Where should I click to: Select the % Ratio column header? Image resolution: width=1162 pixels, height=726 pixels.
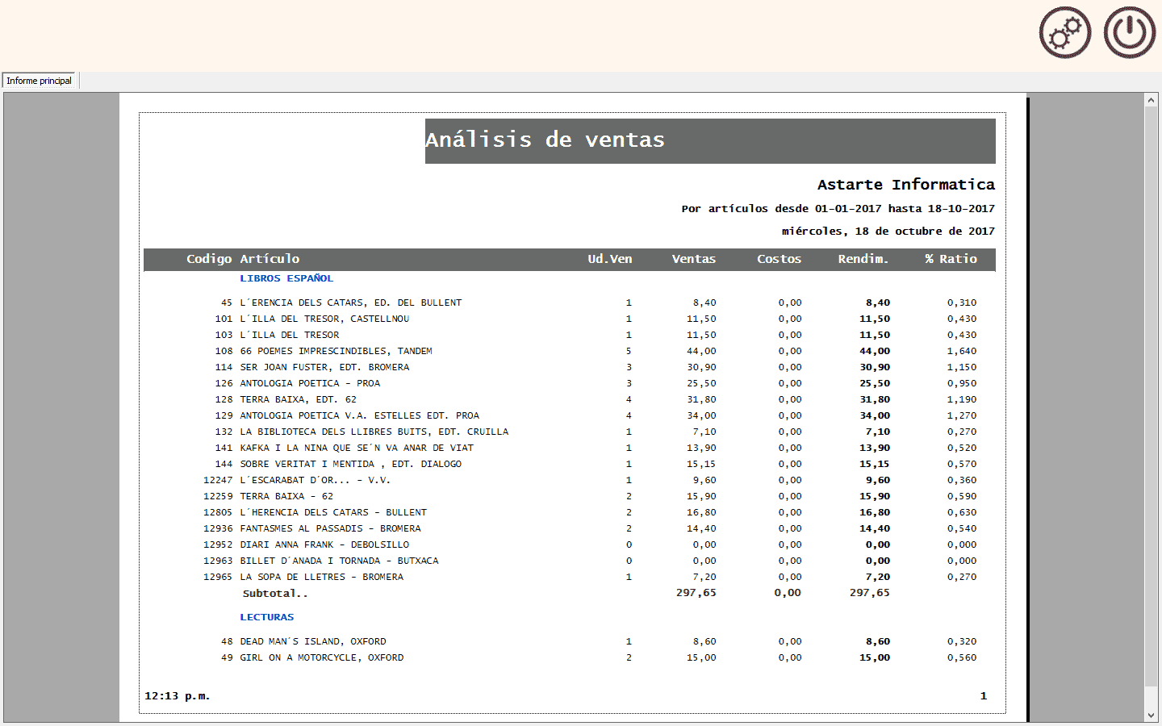951,259
